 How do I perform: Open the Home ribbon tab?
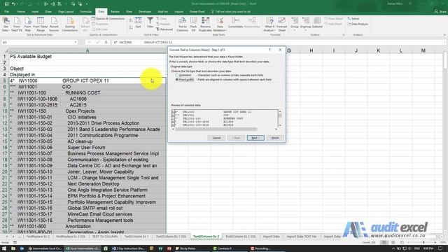click(21, 12)
